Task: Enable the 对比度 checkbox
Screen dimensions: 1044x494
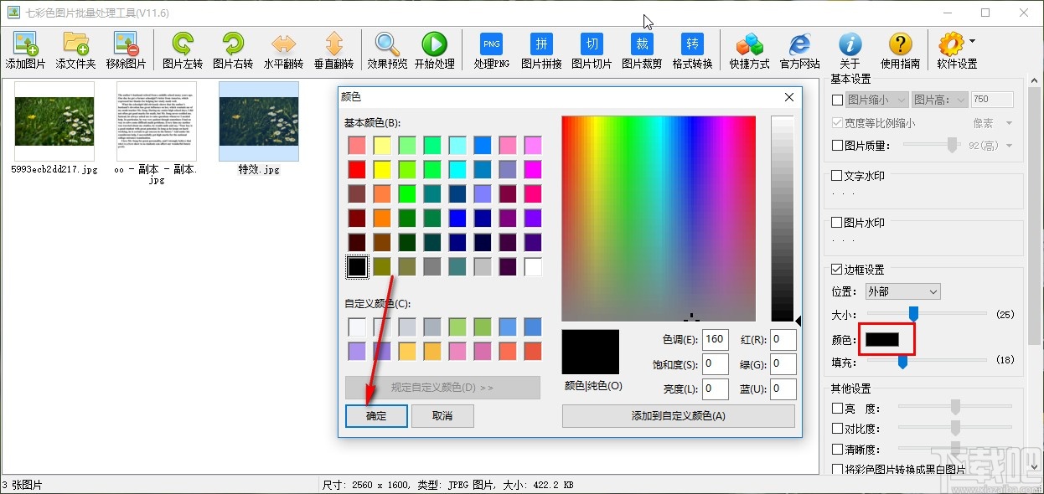Action: point(837,429)
